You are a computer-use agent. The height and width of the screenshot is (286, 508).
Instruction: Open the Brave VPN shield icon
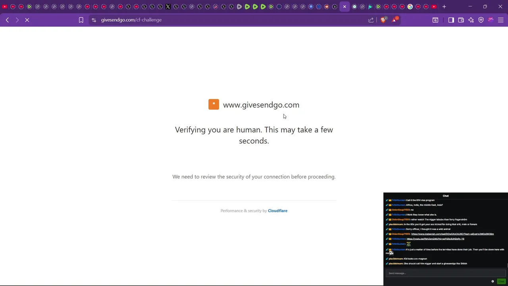[481, 20]
